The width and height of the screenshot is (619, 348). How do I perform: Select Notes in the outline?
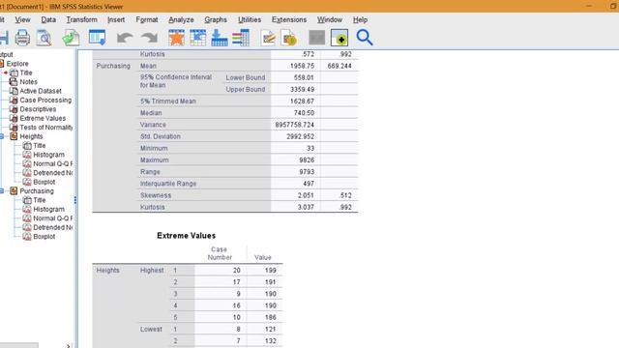tap(28, 81)
